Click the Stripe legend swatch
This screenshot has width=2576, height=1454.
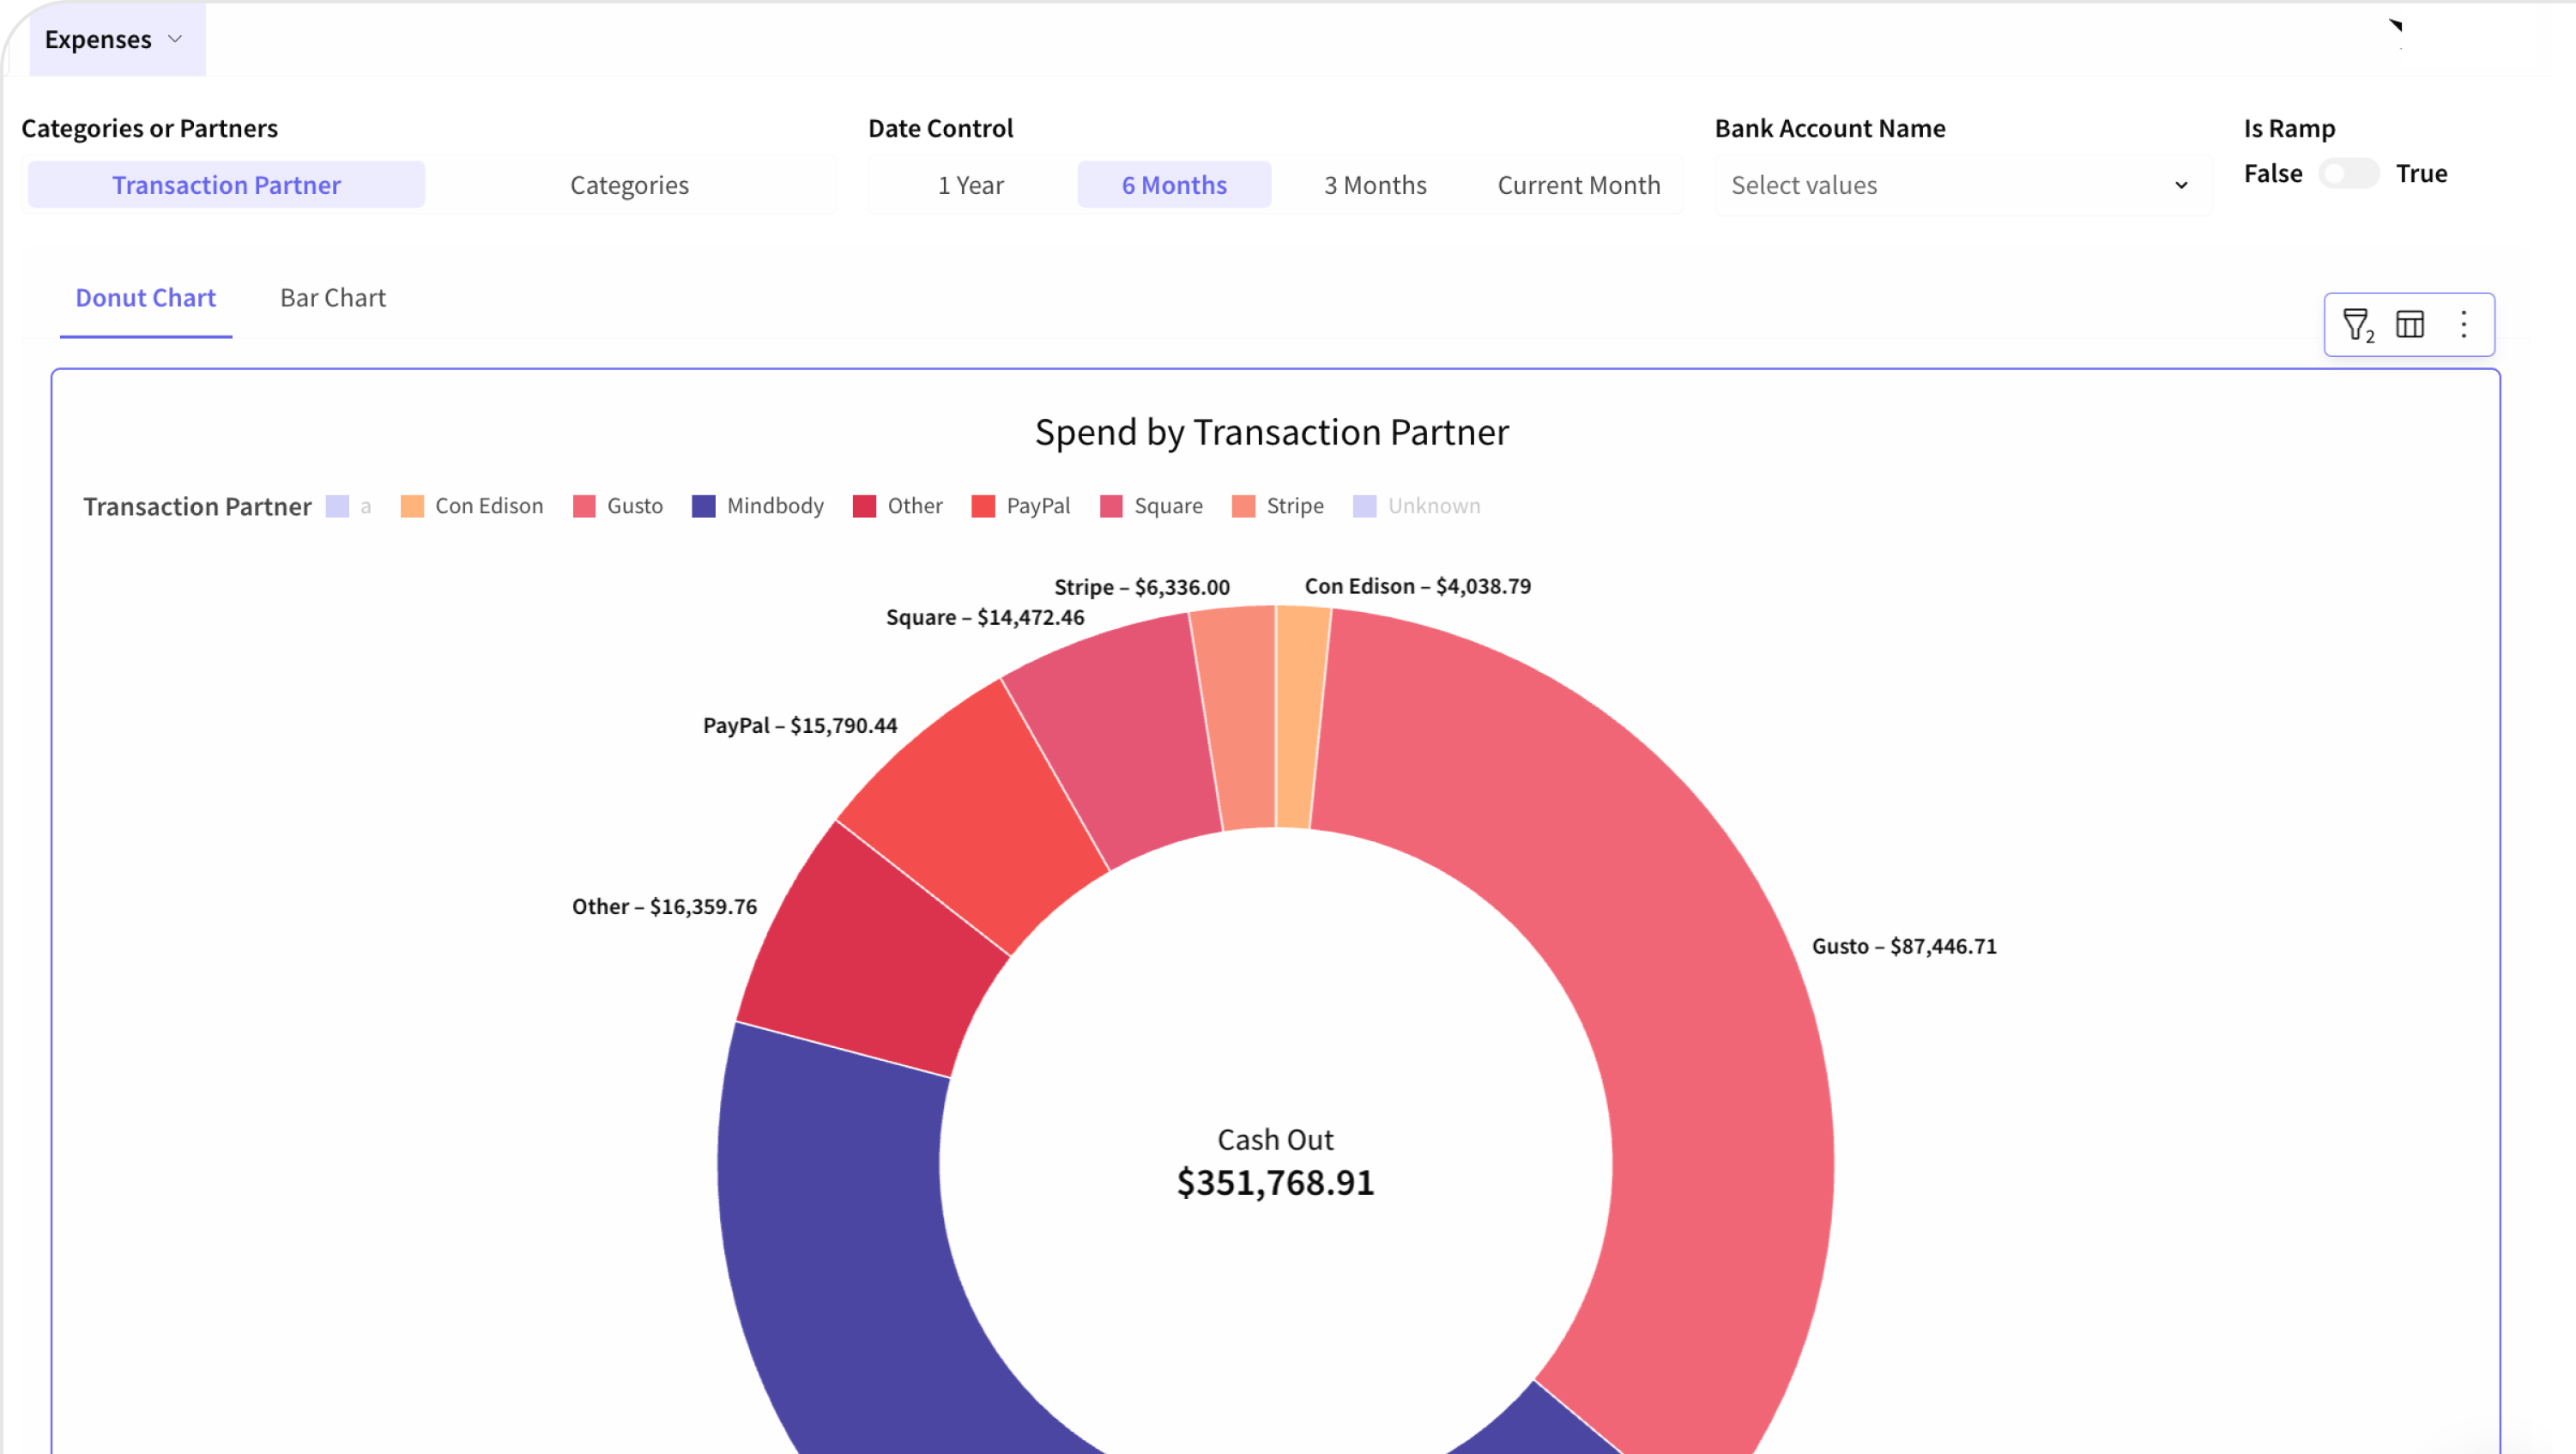(1243, 506)
